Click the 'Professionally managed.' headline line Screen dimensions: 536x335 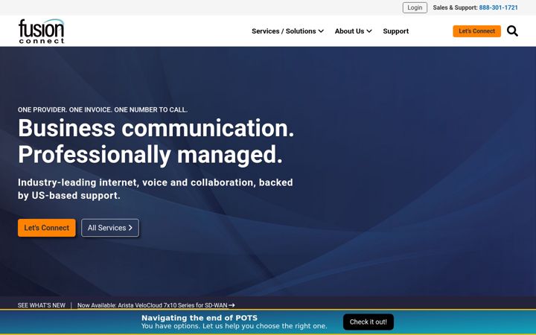(150, 155)
